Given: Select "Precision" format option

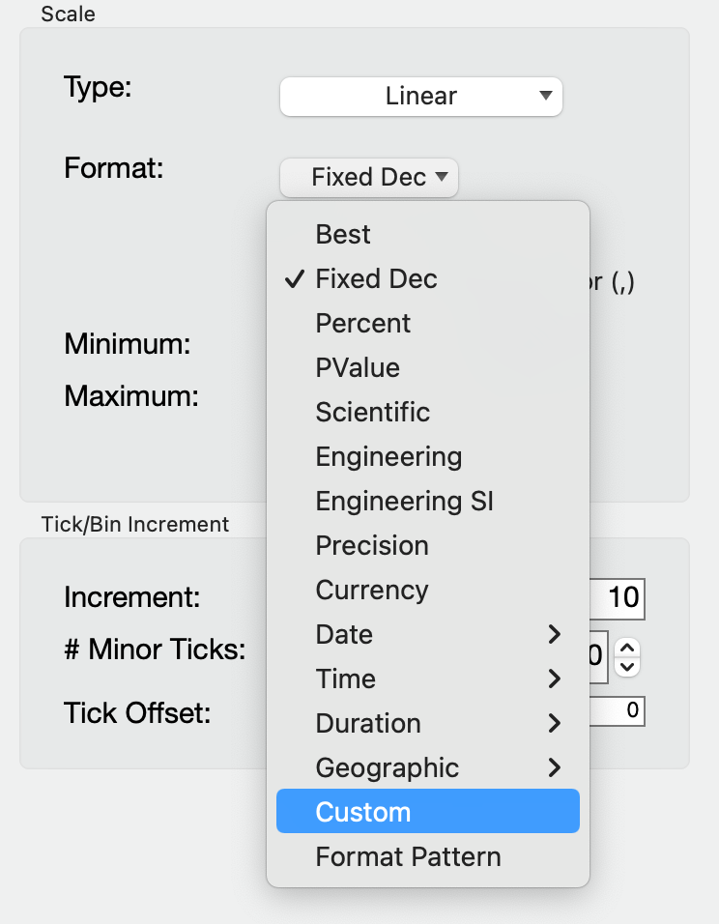Looking at the screenshot, I should tap(371, 545).
